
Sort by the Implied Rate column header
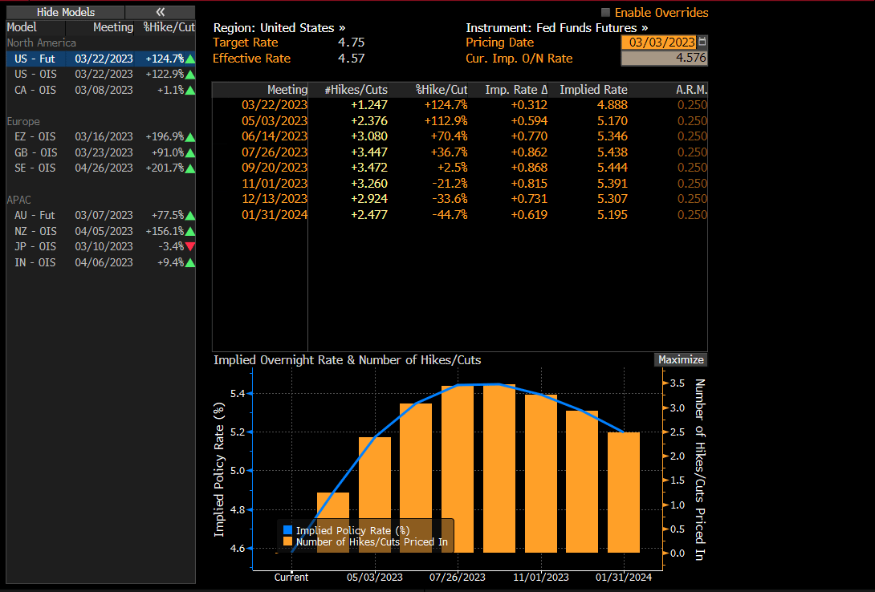pos(593,90)
